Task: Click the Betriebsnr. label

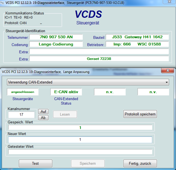Action: tap(96, 45)
